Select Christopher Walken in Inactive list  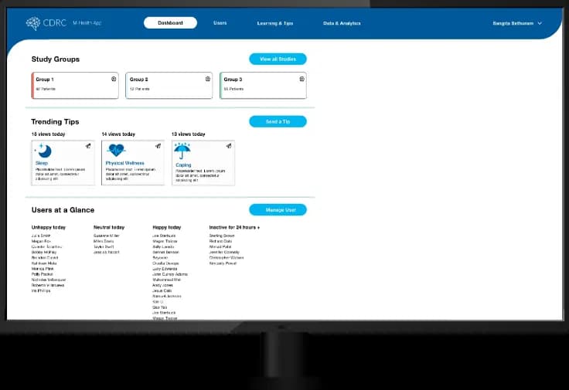[227, 257]
